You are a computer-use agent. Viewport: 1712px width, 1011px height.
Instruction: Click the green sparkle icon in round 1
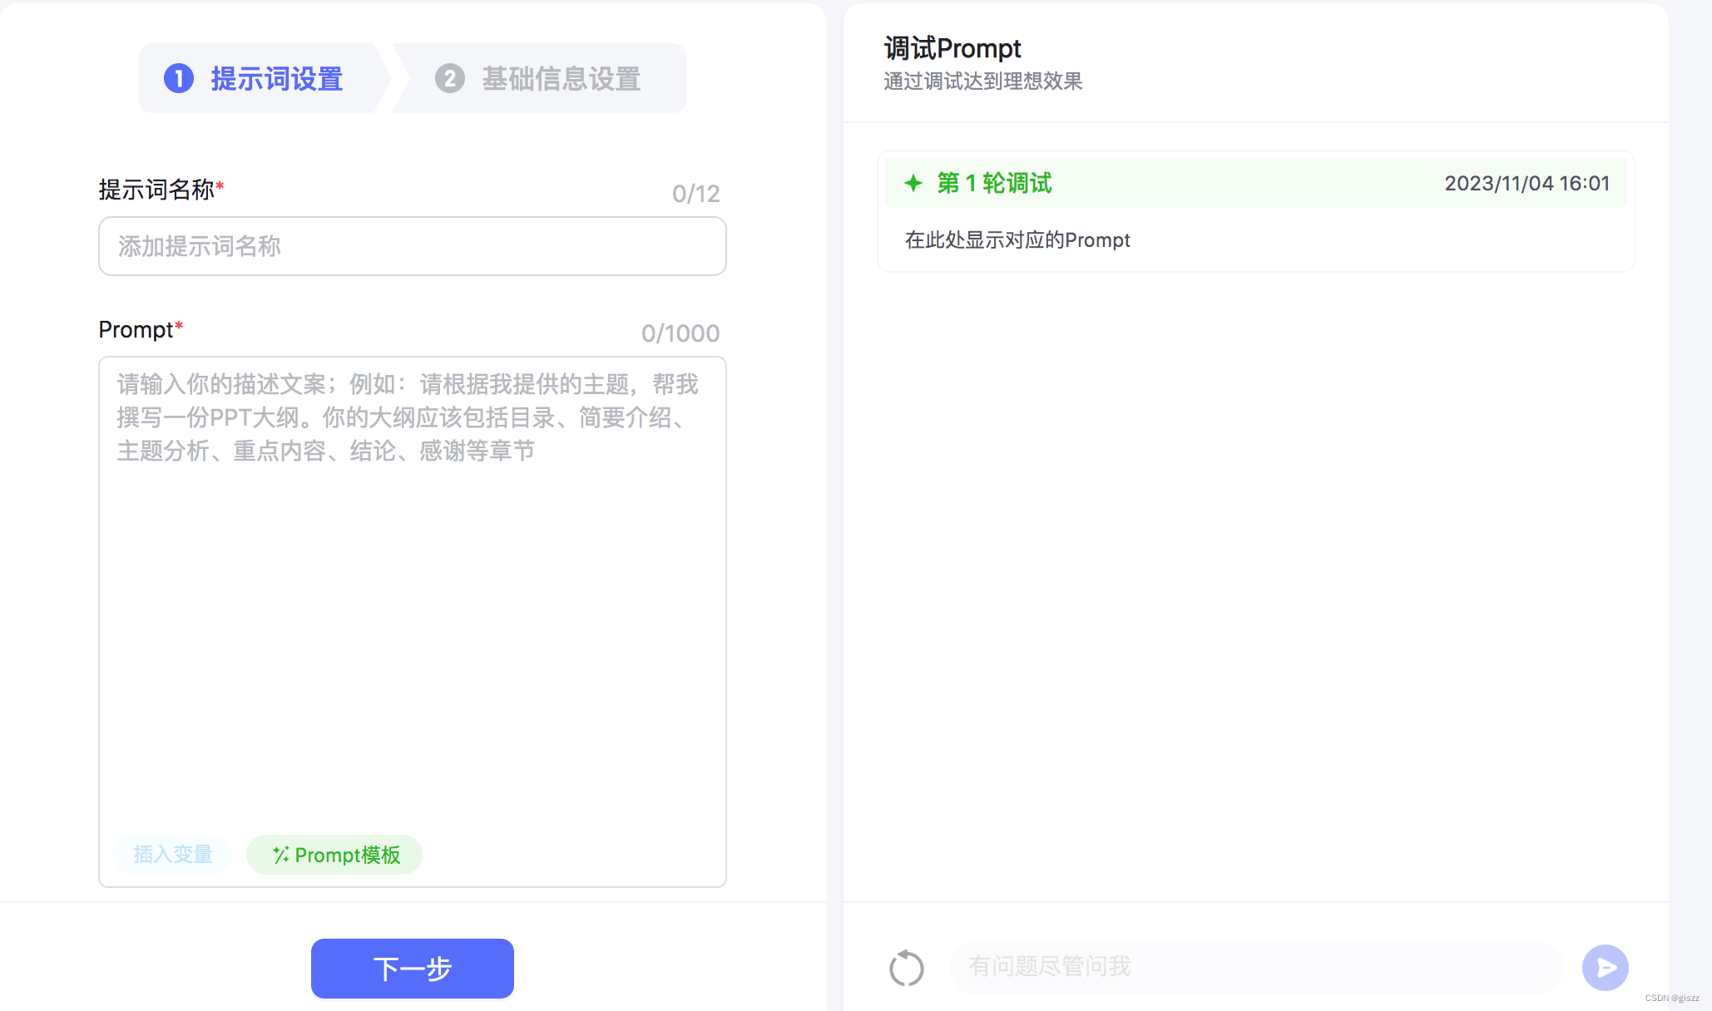913,183
